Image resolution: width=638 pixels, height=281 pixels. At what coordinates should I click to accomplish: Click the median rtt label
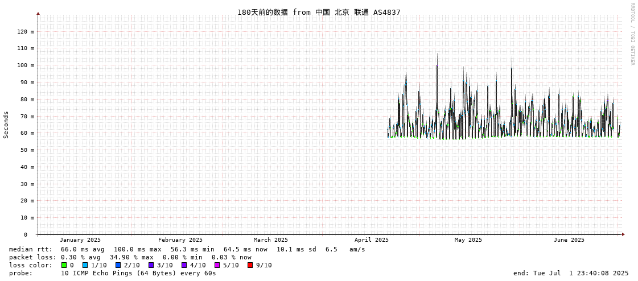point(31,249)
